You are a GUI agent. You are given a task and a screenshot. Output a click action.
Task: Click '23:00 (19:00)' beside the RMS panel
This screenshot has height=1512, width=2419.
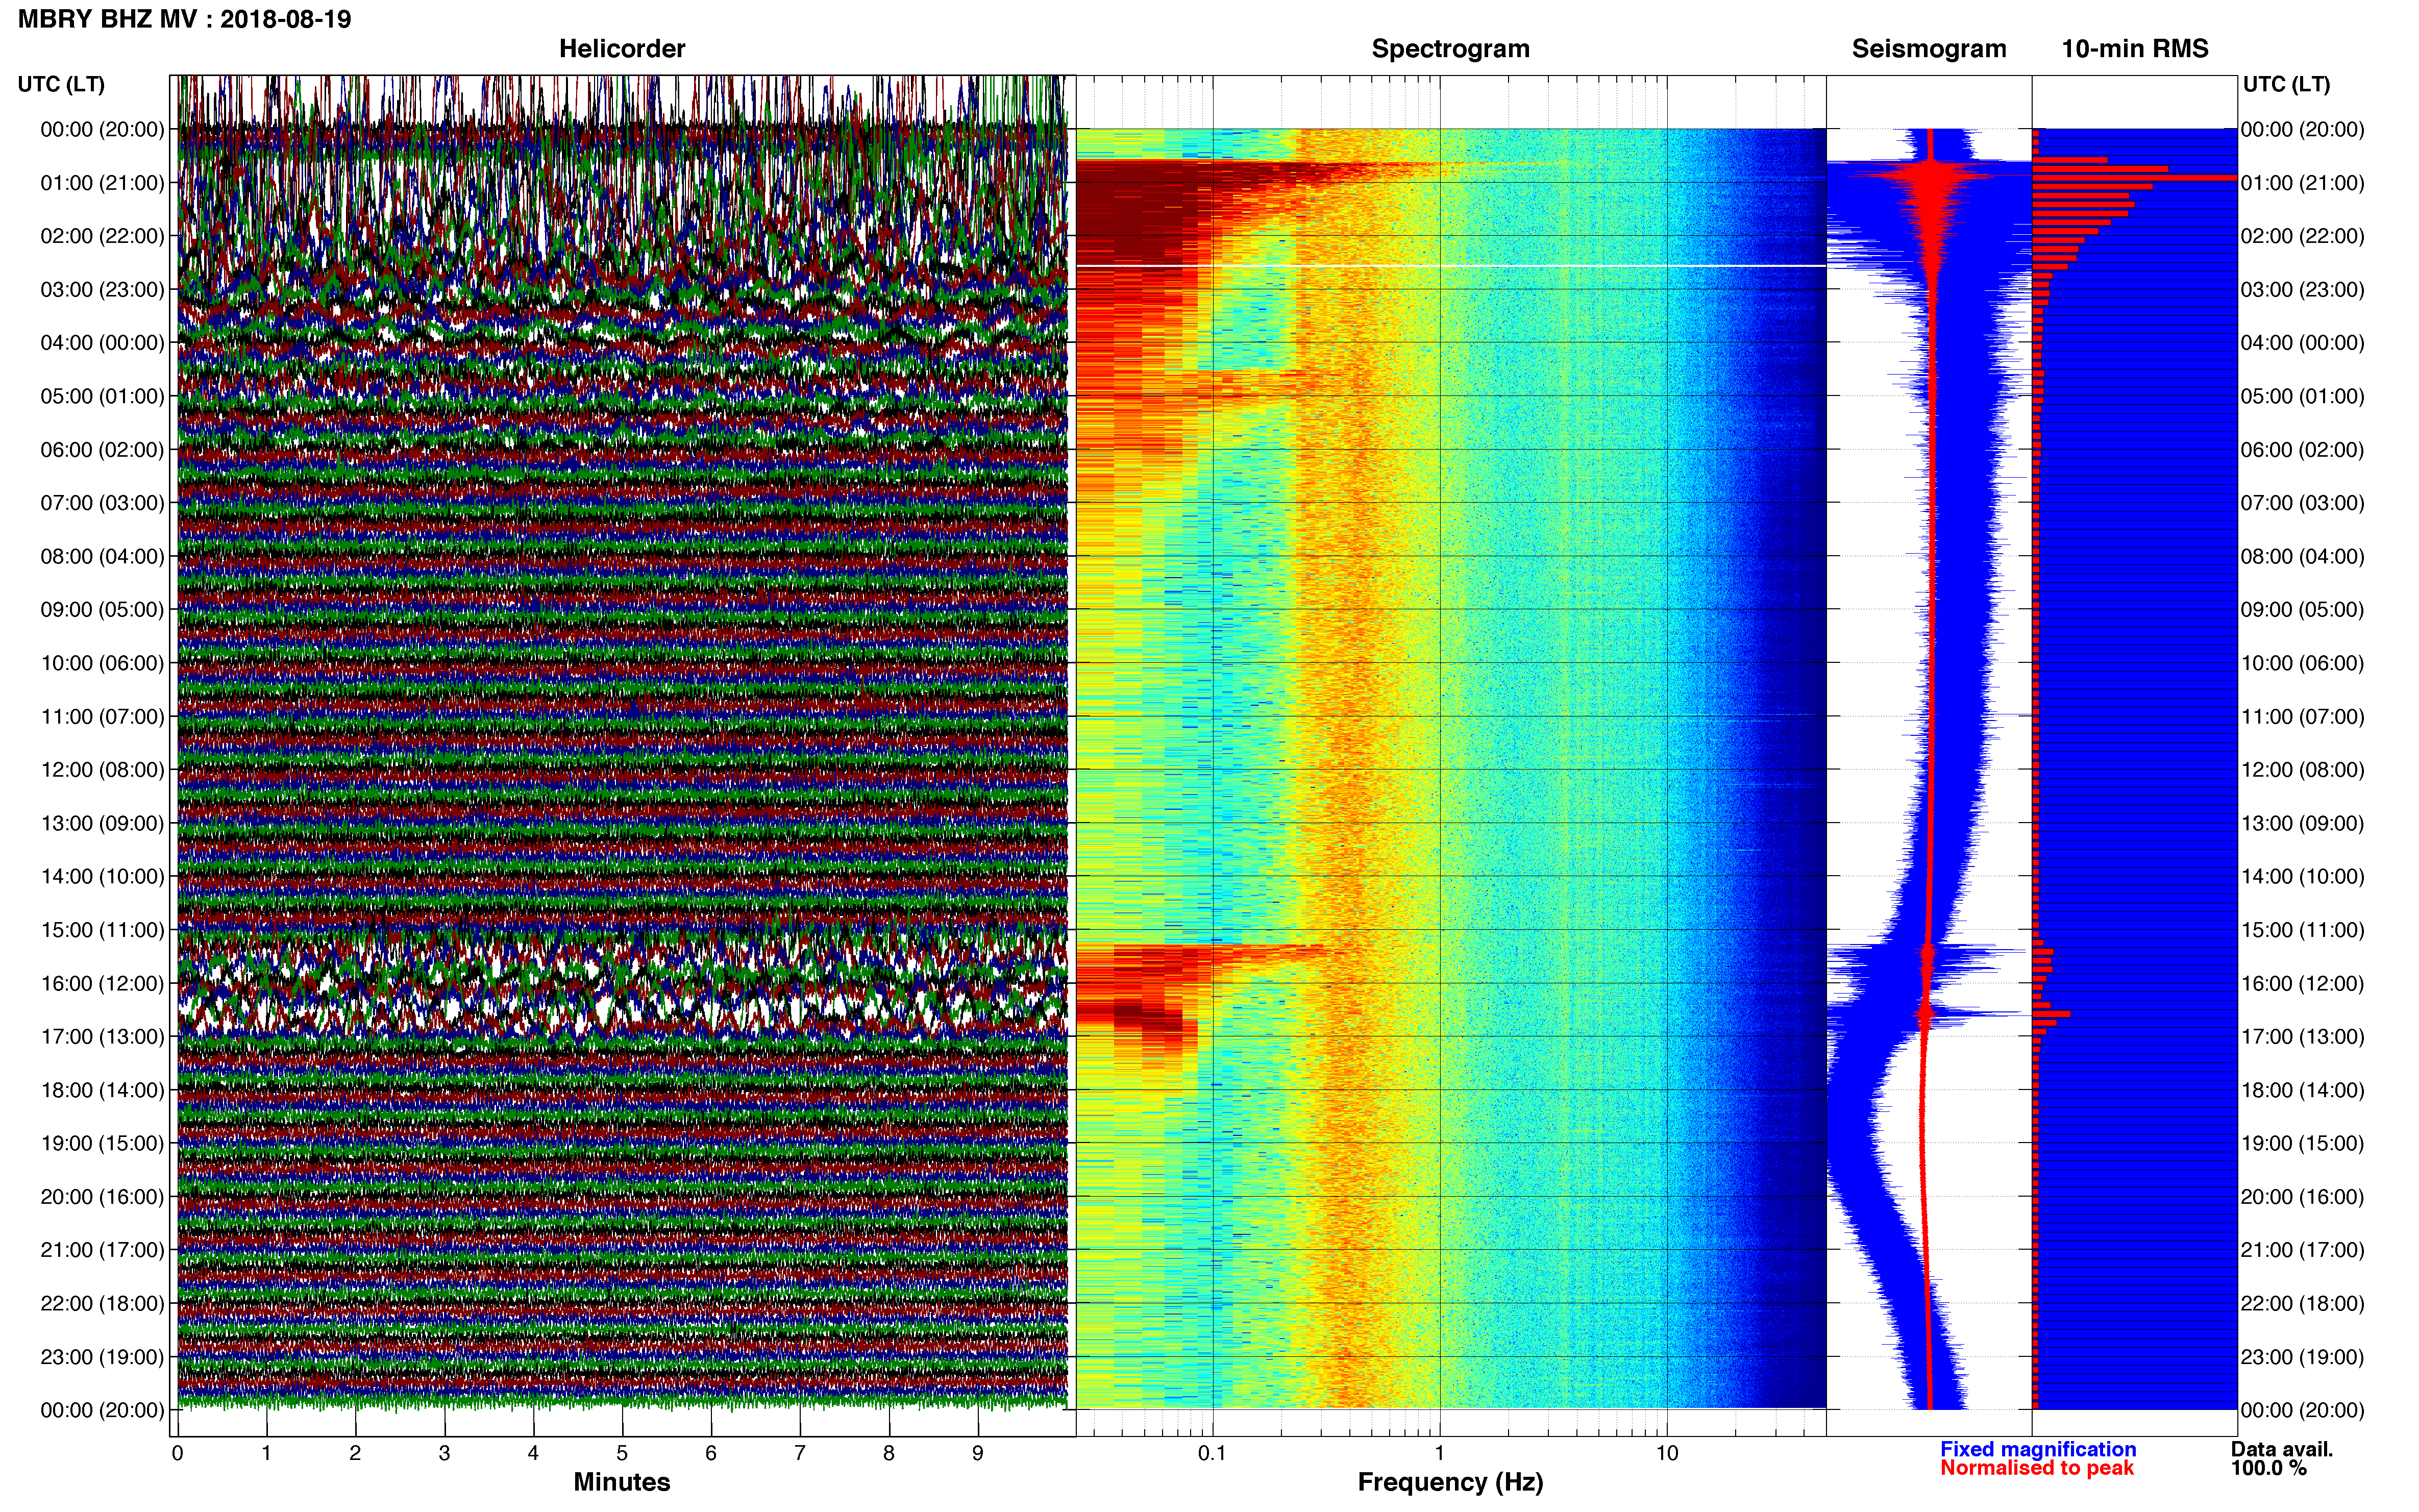pyautogui.click(x=2302, y=1357)
